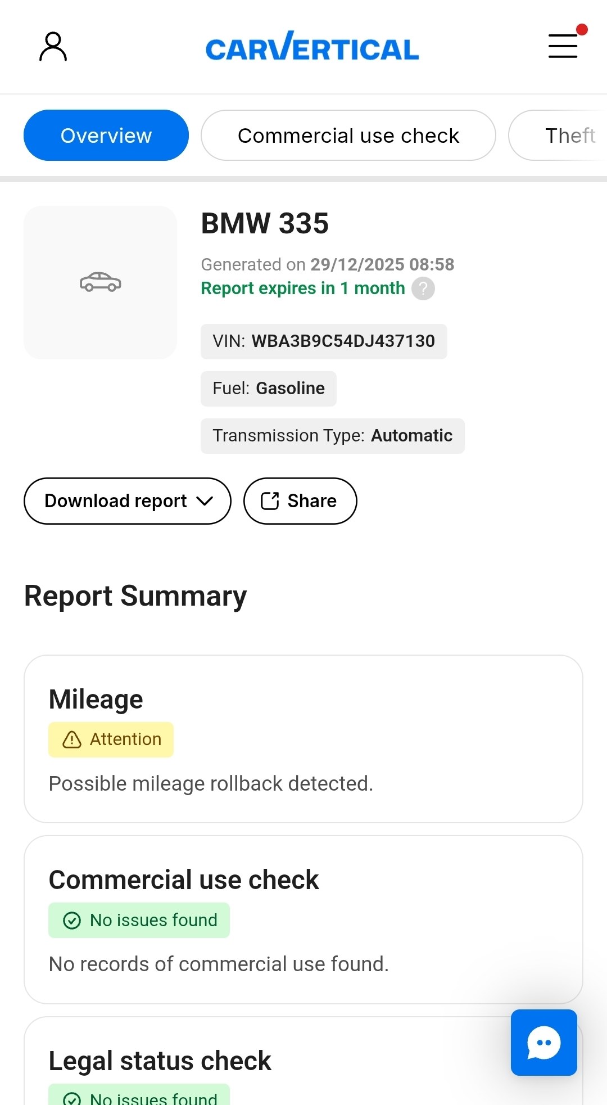607x1105 pixels.
Task: Click the Mileage Attention badge
Action: (111, 739)
